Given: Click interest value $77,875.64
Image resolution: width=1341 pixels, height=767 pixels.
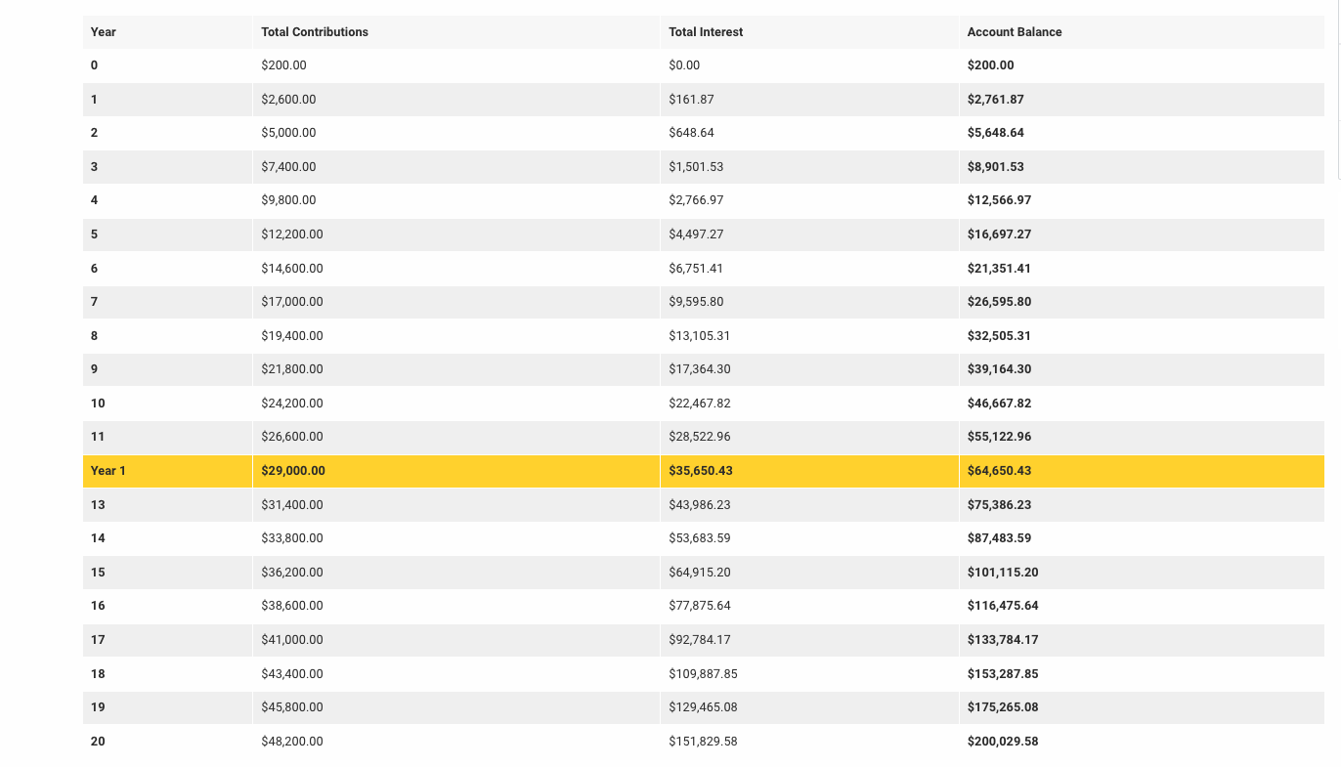Looking at the screenshot, I should (700, 606).
